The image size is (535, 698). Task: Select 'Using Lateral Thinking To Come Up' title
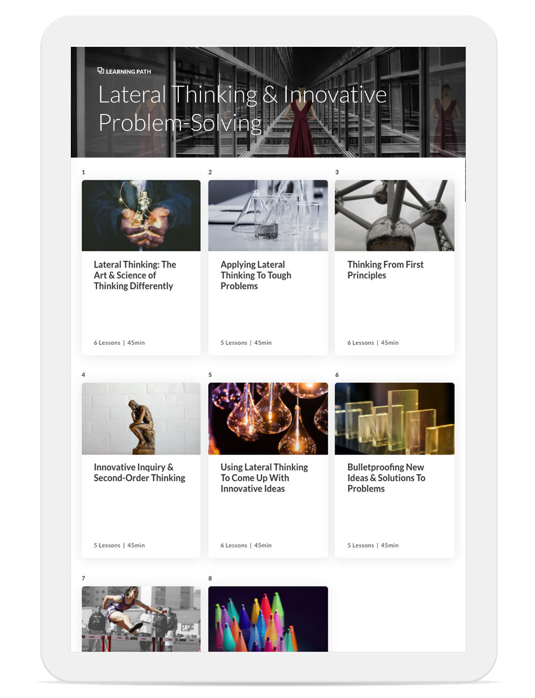[264, 478]
